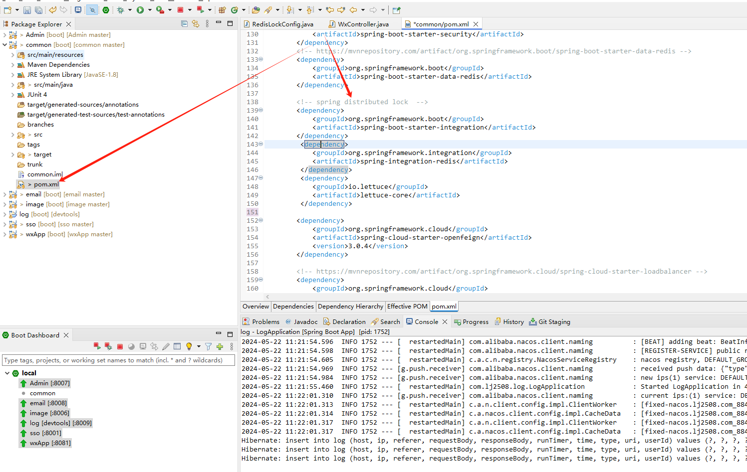The image size is (747, 472).
Task: Go to Previous Annotation icon
Action: click(x=309, y=10)
